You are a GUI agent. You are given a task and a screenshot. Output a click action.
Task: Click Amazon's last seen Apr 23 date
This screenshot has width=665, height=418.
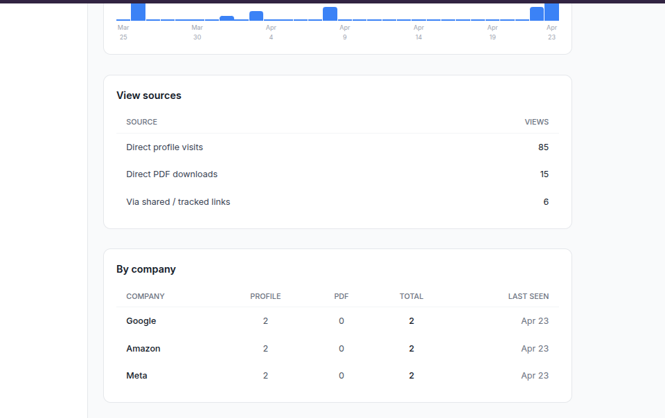(535, 349)
